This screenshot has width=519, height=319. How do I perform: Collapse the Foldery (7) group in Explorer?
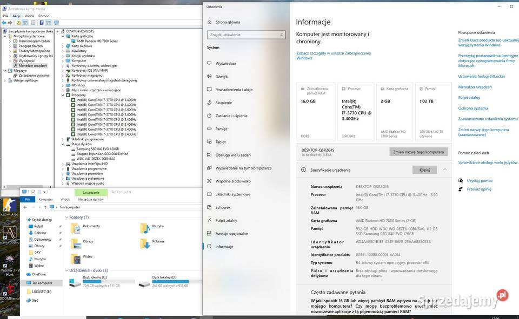click(x=66, y=217)
